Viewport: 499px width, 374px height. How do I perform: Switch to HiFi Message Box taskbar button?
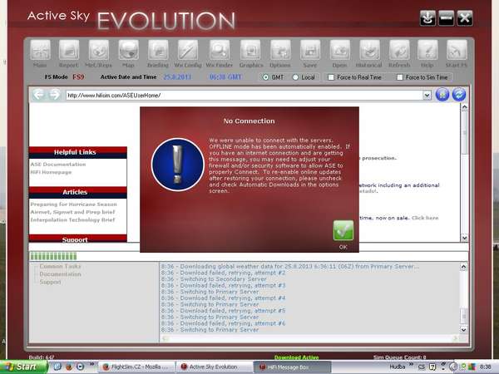pos(292,367)
